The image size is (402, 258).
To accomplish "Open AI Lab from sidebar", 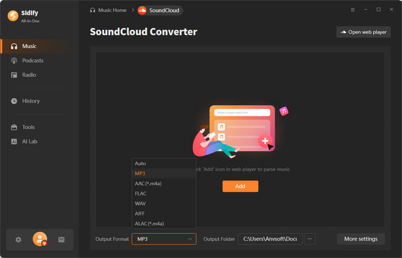I will (30, 142).
